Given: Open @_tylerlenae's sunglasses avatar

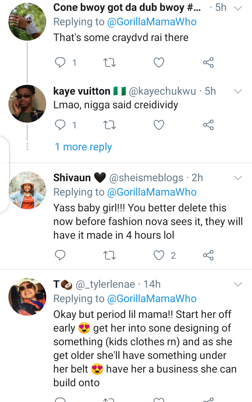Looking at the screenshot, I should [27, 297].
